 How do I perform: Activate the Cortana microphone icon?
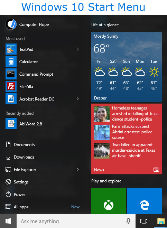pos(128,221)
